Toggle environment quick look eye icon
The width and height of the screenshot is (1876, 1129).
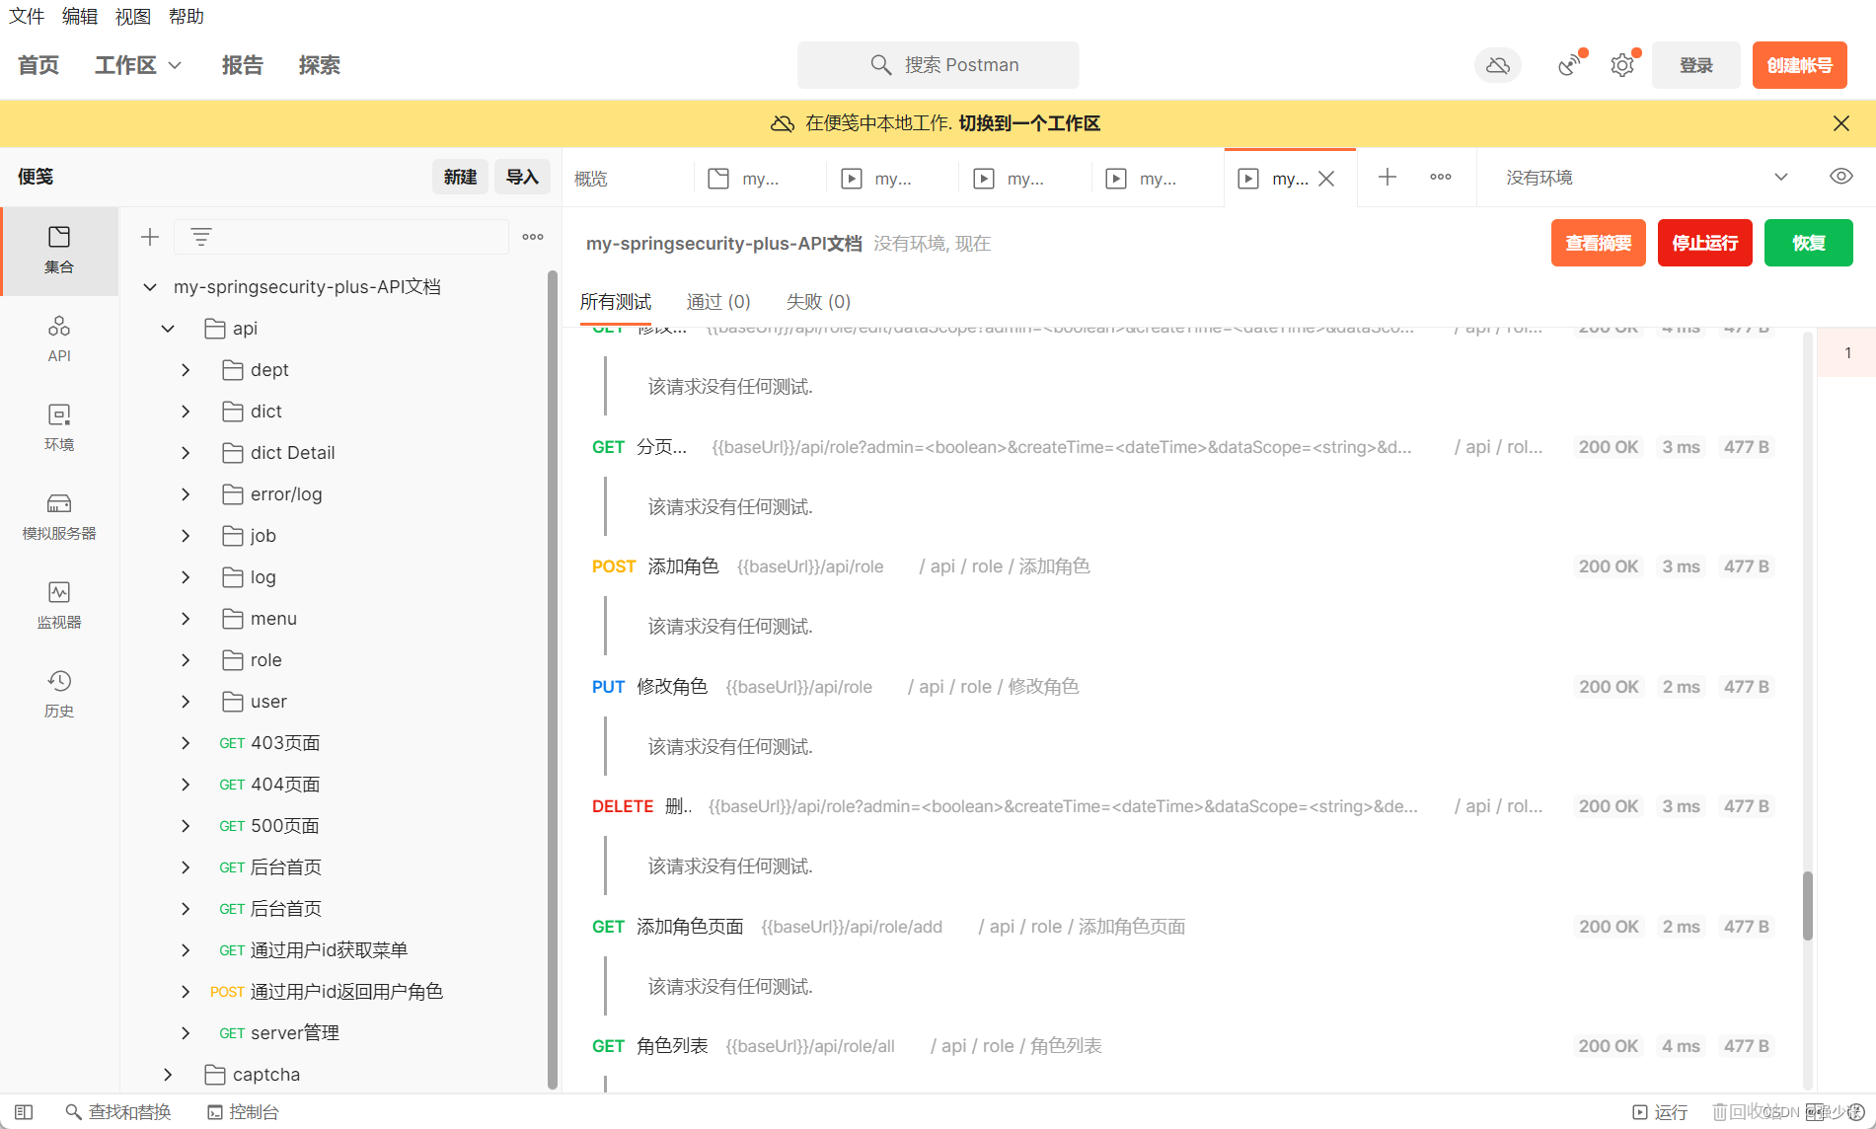click(1841, 177)
